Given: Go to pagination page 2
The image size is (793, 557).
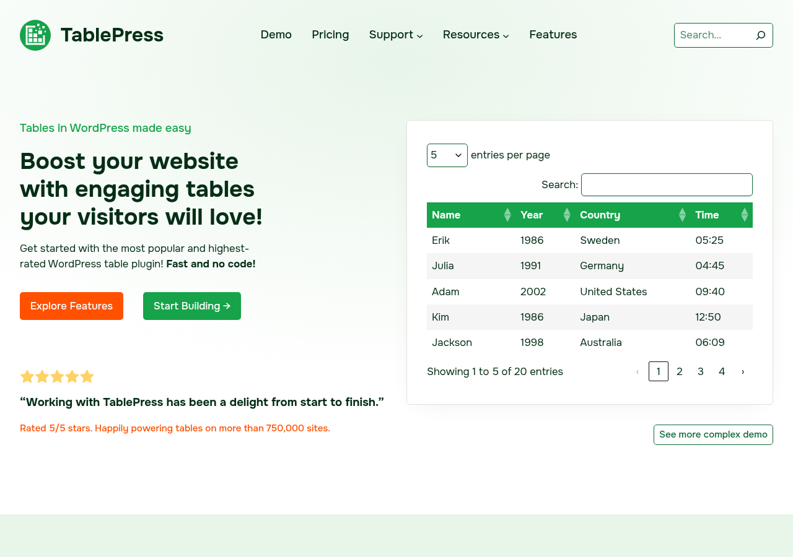Looking at the screenshot, I should point(680,371).
